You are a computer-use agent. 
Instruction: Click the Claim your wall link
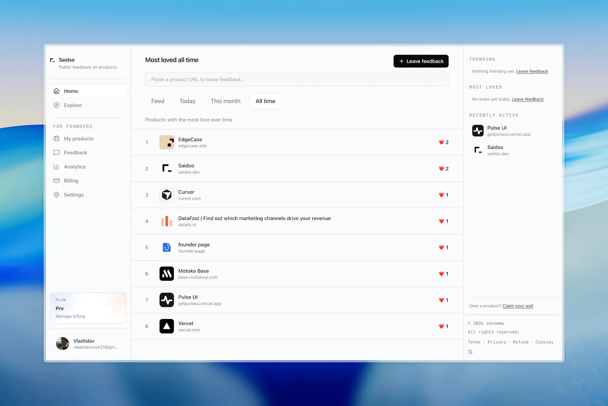518,306
